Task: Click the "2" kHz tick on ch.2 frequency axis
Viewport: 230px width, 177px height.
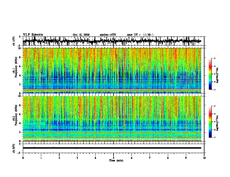Action: pos(20,132)
